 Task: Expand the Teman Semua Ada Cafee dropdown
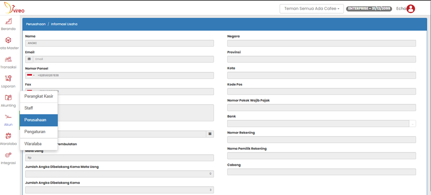coord(312,9)
